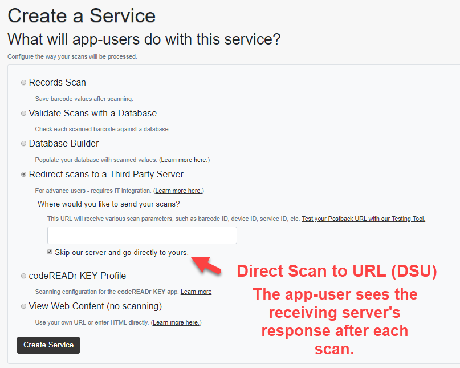Click the 'Create a Service' heading
Viewport: 460px width, 368px height.
(82, 15)
